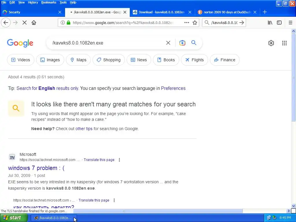Filter results by Finance
This screenshot has width=296, height=222.
pyautogui.click(x=225, y=60)
